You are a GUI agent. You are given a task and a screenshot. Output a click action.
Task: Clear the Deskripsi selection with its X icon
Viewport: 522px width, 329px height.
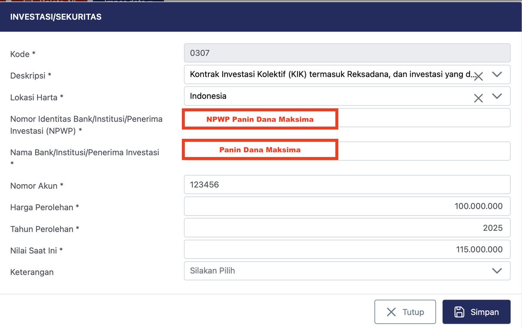478,77
